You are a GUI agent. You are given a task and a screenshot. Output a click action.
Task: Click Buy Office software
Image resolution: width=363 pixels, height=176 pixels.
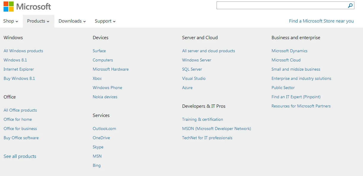(21, 138)
